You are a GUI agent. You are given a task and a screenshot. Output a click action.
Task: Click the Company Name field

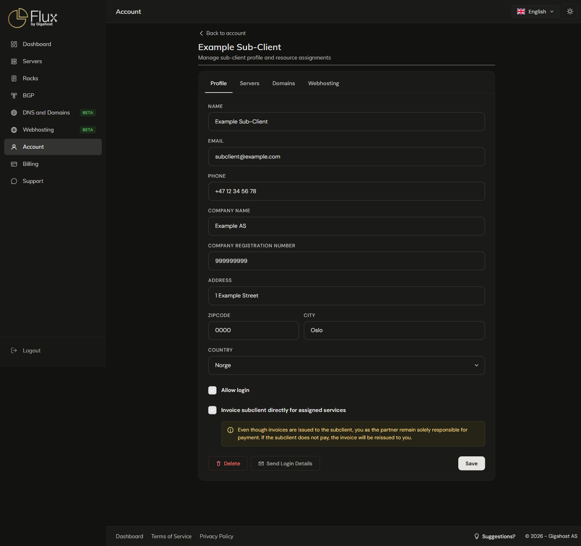[x=347, y=226]
